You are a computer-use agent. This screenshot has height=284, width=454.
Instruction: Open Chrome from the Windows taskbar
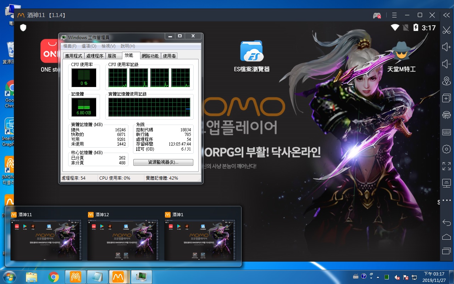54,277
